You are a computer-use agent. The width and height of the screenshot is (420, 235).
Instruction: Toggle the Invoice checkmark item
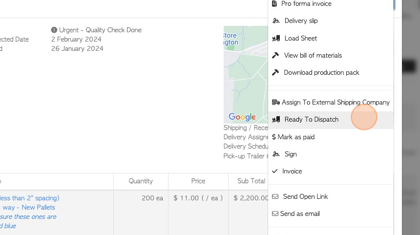287,171
